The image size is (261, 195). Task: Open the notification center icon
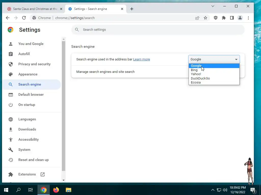(x=253, y=190)
